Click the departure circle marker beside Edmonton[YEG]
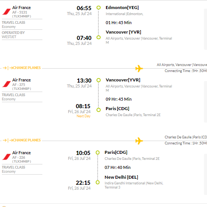This screenshot has height=207, width=207. click(98, 8)
